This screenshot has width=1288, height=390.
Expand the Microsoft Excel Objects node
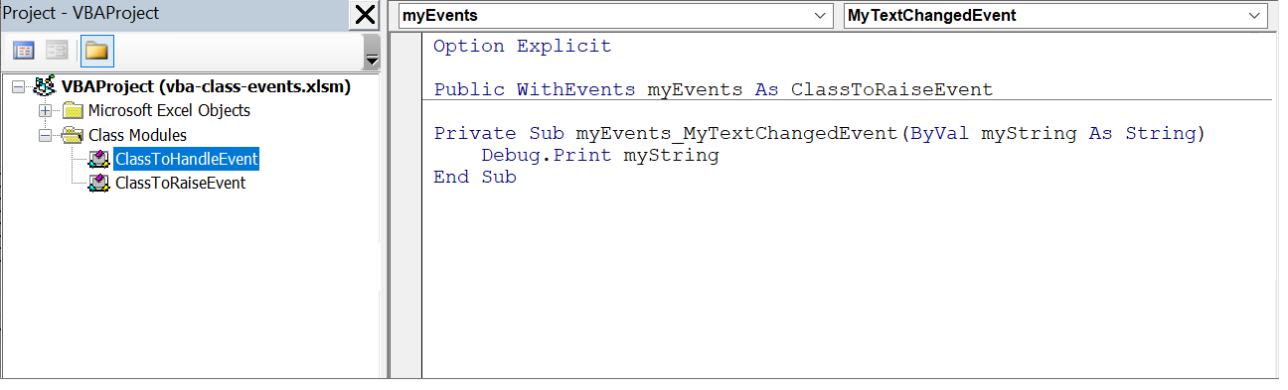[44, 111]
